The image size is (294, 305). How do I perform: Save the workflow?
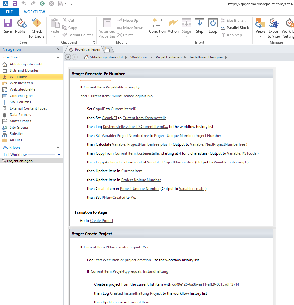tap(7, 27)
